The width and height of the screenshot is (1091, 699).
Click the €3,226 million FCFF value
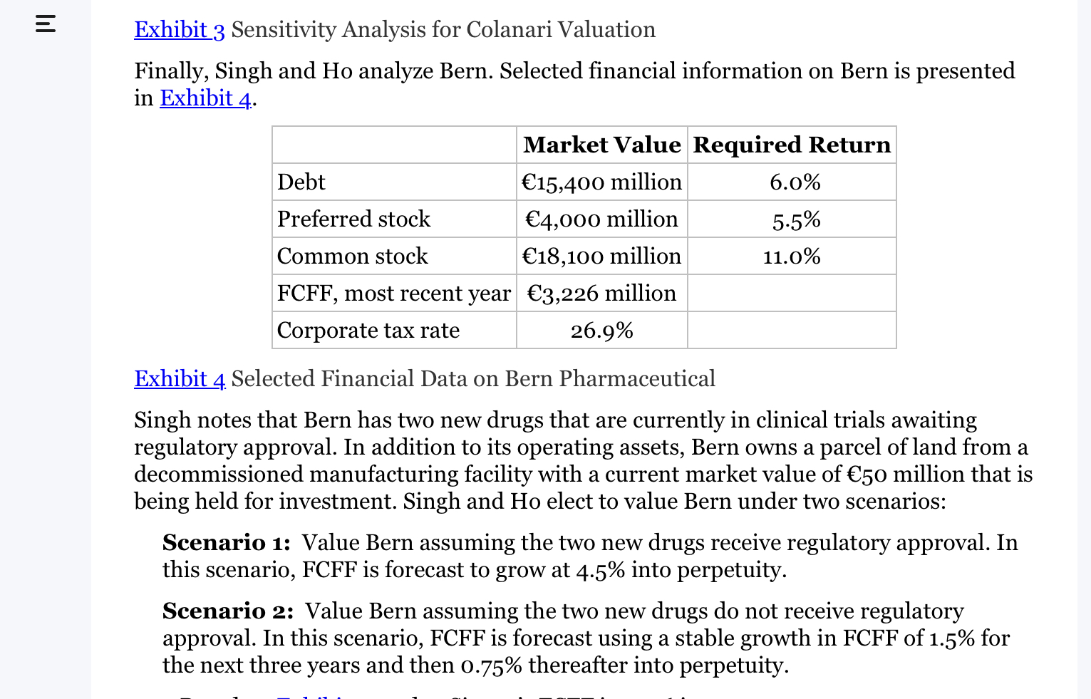601,293
